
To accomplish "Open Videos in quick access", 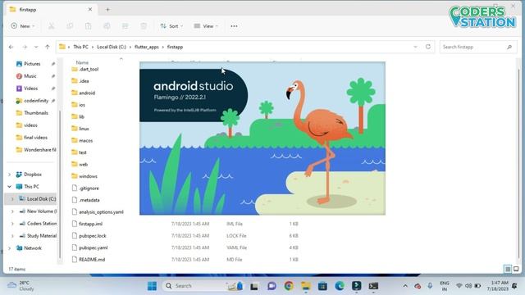I will pyautogui.click(x=30, y=88).
